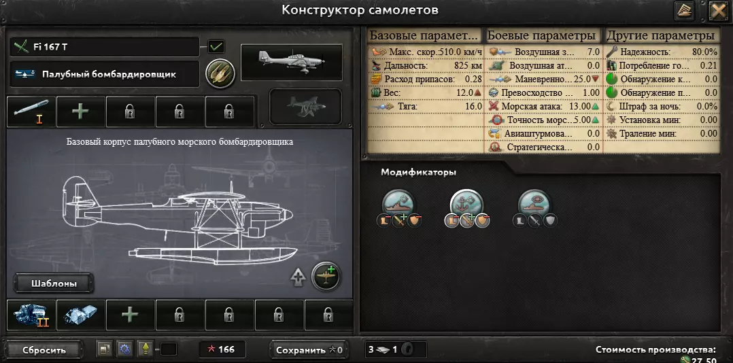Open the Палубный бомбардировщик role dropdown
This screenshot has height=363, width=733.
click(x=105, y=74)
